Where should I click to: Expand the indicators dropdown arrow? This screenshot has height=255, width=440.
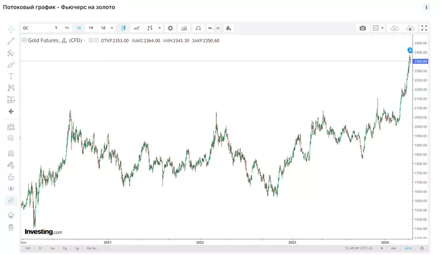point(160,28)
